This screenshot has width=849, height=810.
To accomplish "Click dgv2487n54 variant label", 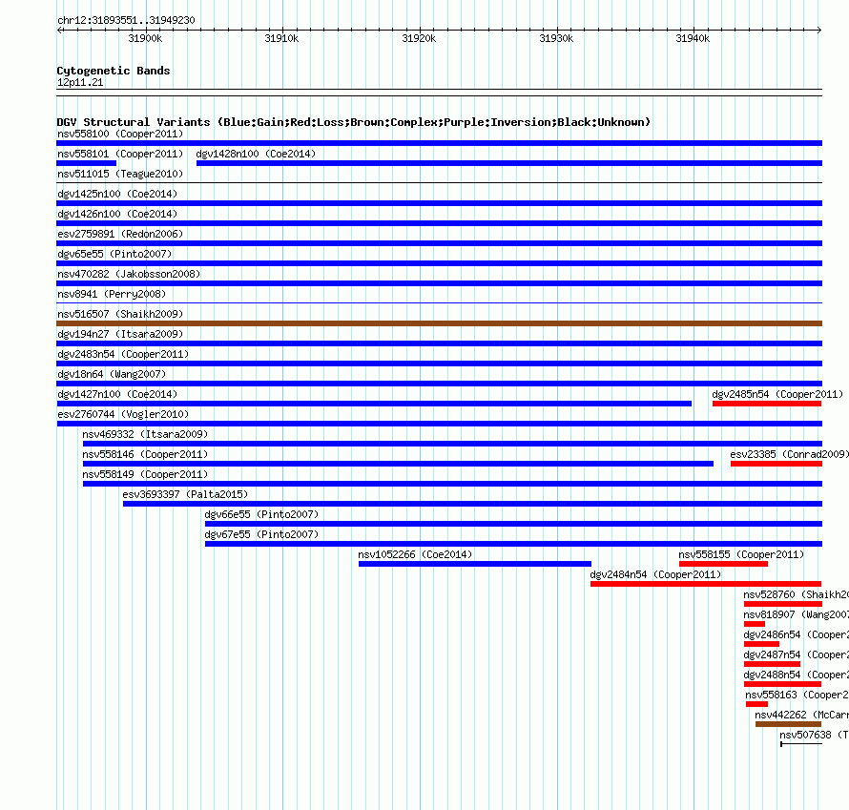I will (796, 654).
